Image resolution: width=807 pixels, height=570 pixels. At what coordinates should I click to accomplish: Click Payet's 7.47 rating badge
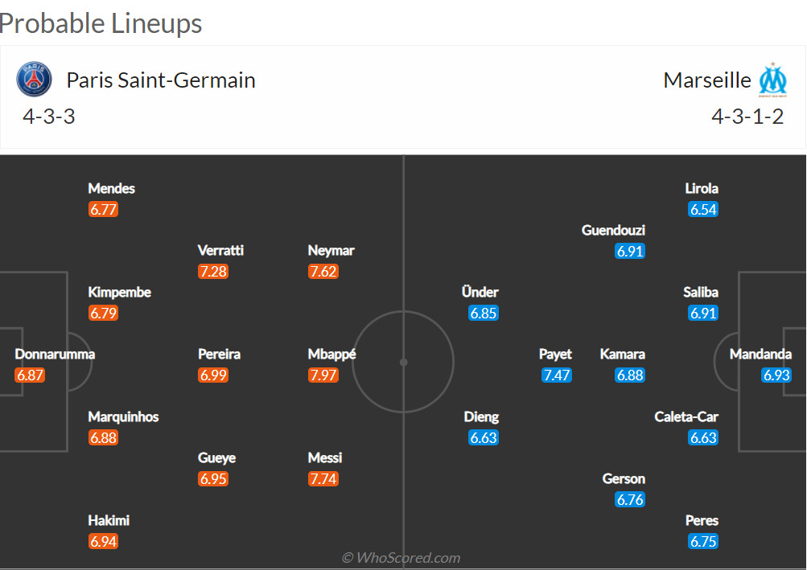click(x=557, y=375)
